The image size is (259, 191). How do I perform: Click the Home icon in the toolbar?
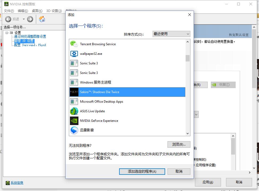click(x=42, y=19)
